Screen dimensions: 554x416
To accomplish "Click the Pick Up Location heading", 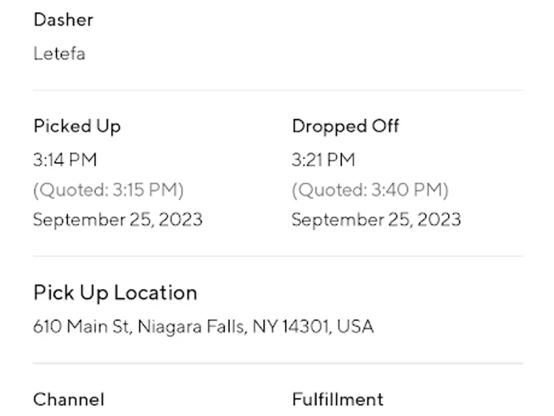I will coord(115,293).
